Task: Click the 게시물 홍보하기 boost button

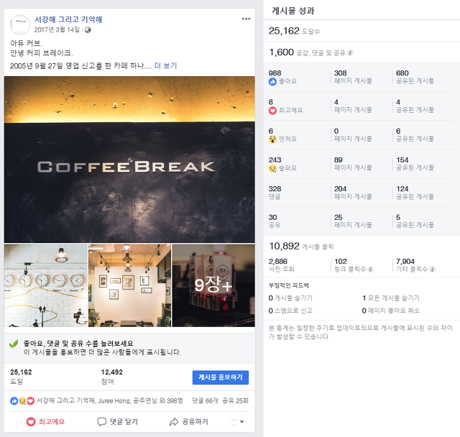Action: coord(221,377)
